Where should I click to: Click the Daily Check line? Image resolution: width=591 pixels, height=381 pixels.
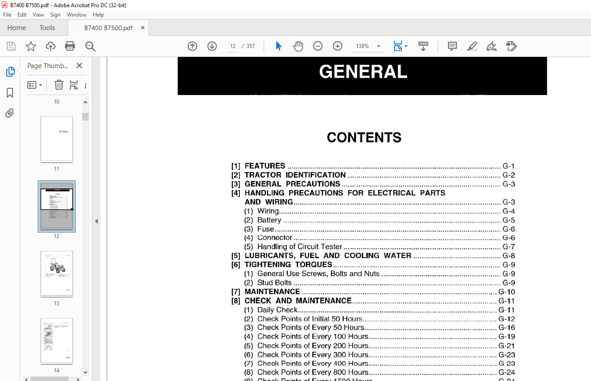pyautogui.click(x=379, y=310)
